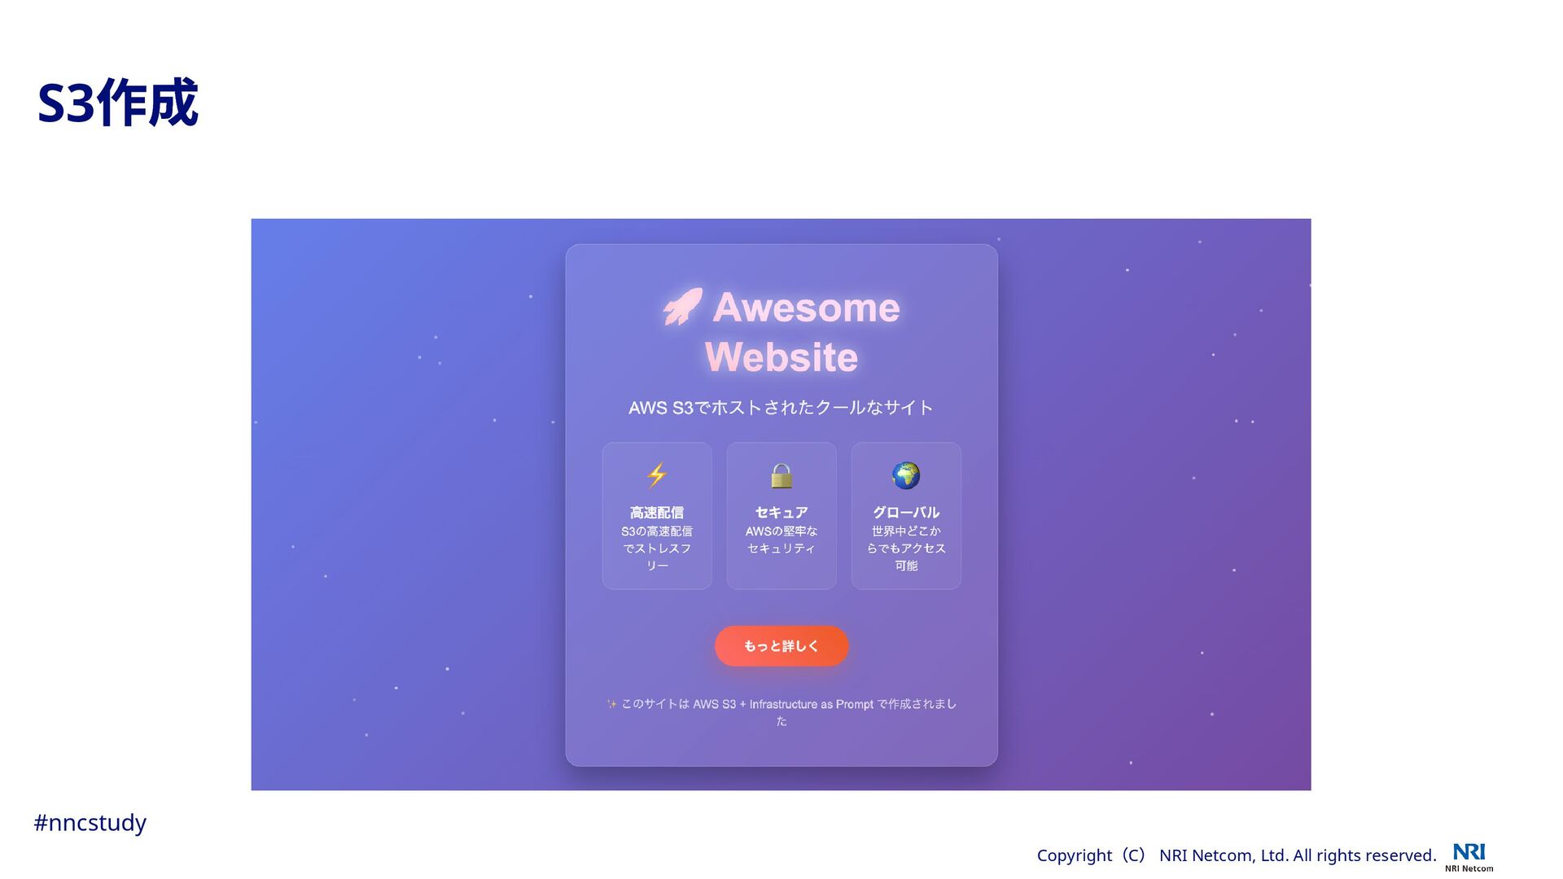This screenshot has height=879, width=1563.
Task: Click the Infrastructure as Prompt footer text
Action: tap(811, 704)
